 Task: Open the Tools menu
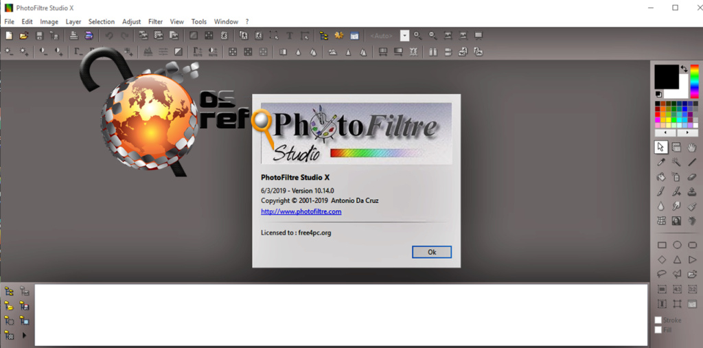coord(199,21)
